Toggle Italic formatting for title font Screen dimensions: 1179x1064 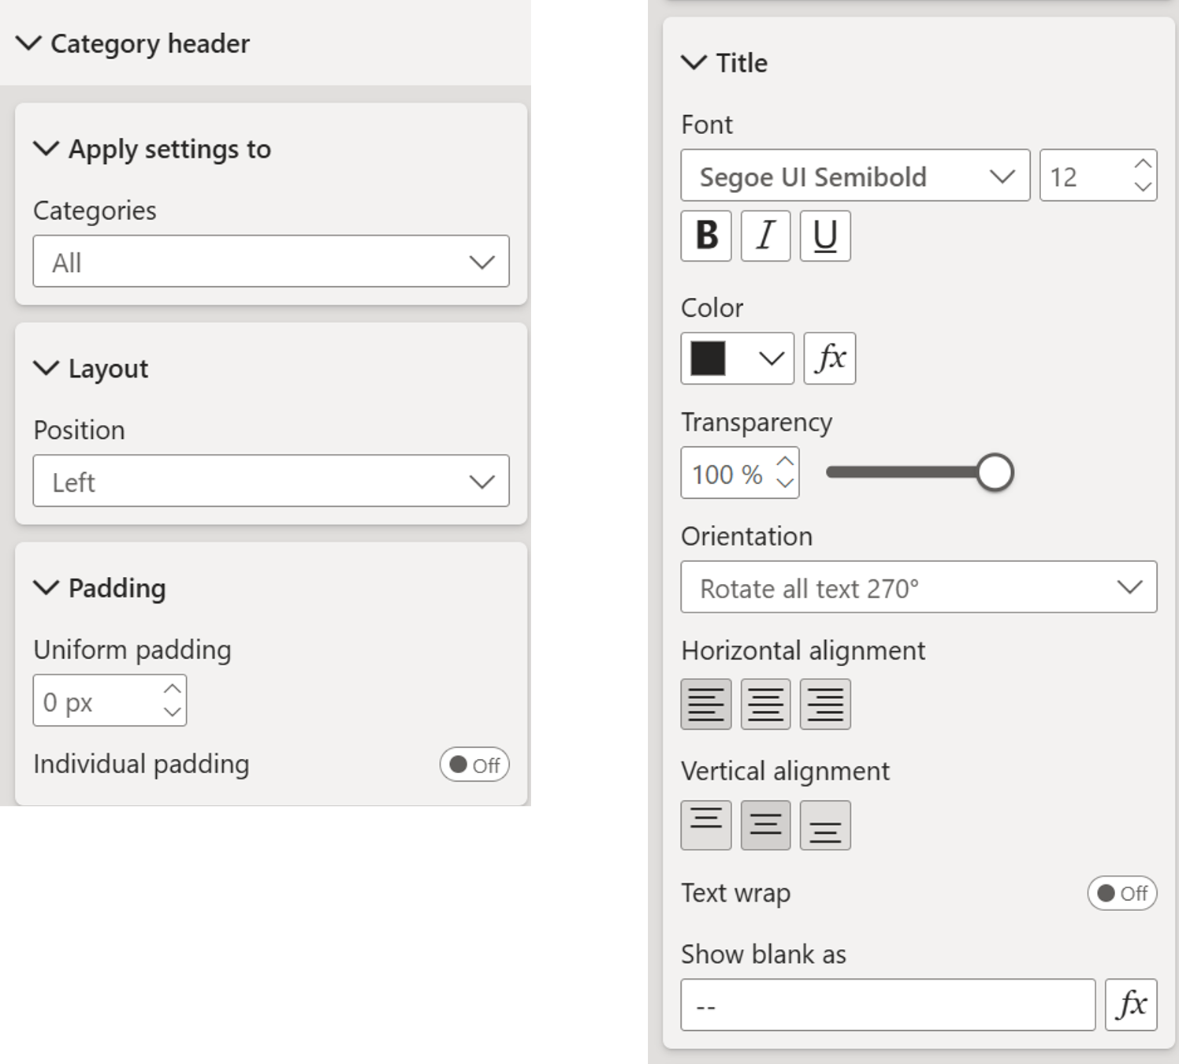[765, 236]
